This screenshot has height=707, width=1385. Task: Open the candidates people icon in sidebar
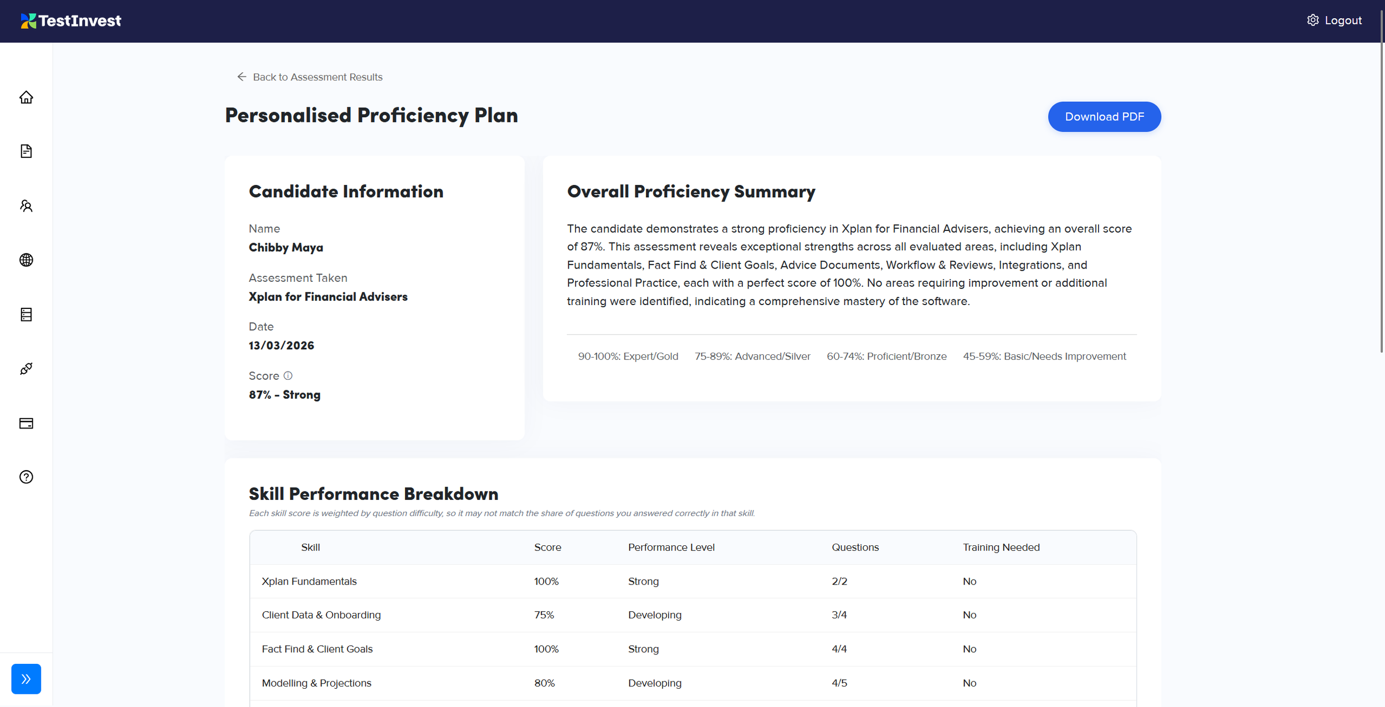point(26,206)
